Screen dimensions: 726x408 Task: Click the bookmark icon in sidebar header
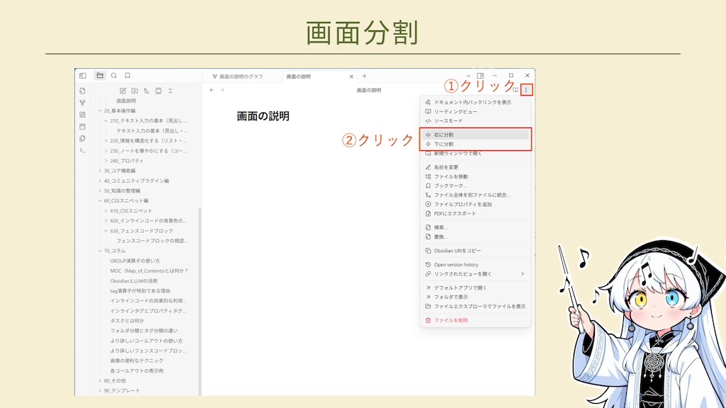click(128, 76)
